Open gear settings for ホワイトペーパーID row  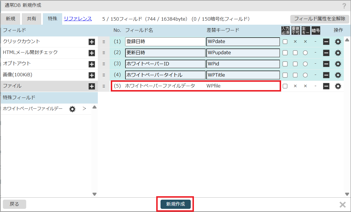[x=338, y=64]
